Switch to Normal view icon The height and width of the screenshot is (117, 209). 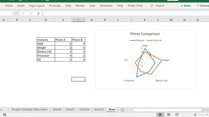[160, 115]
